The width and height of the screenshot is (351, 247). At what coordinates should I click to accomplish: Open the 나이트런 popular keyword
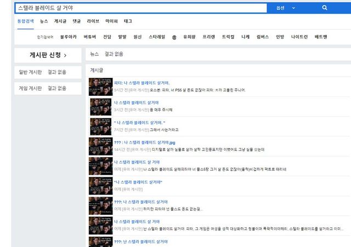click(x=300, y=37)
